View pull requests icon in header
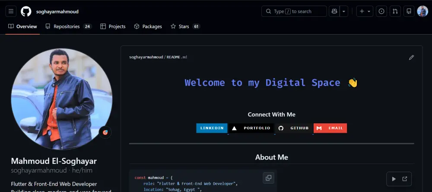 click(395, 11)
